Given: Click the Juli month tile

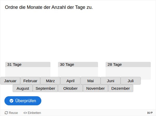Looking at the screenshot, I should click(131, 81).
